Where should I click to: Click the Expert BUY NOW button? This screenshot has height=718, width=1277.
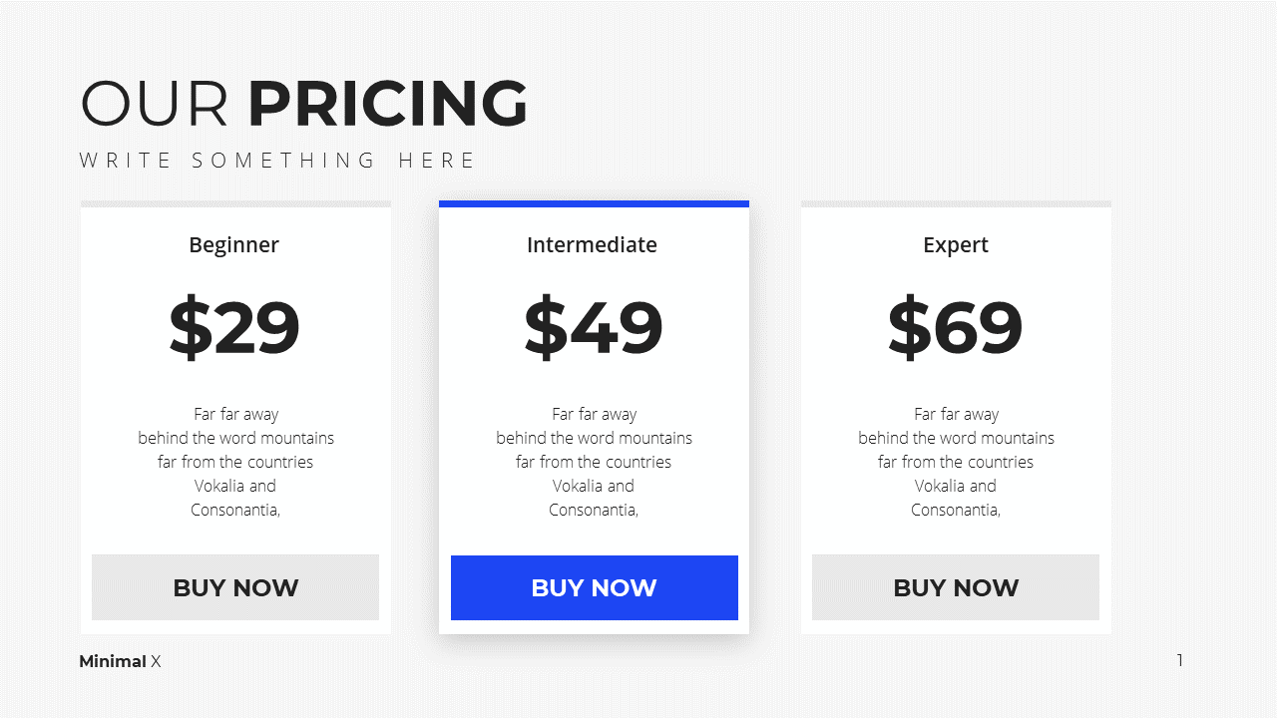coord(956,587)
